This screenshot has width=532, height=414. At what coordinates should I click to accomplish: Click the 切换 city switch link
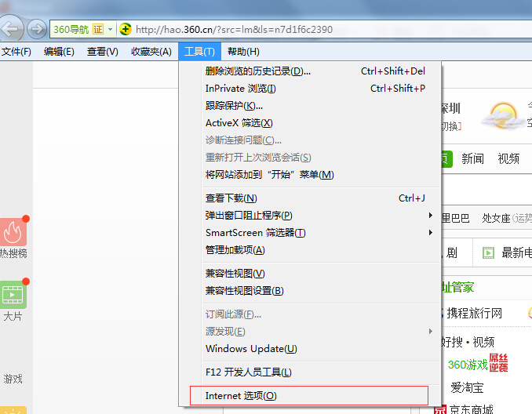click(x=451, y=126)
